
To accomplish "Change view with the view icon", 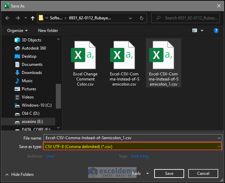I will click(195, 31).
